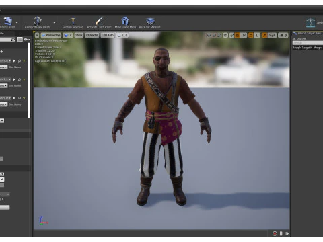Open viewport options arrow menu
Viewport: 323px width, 242px height.
37,35
